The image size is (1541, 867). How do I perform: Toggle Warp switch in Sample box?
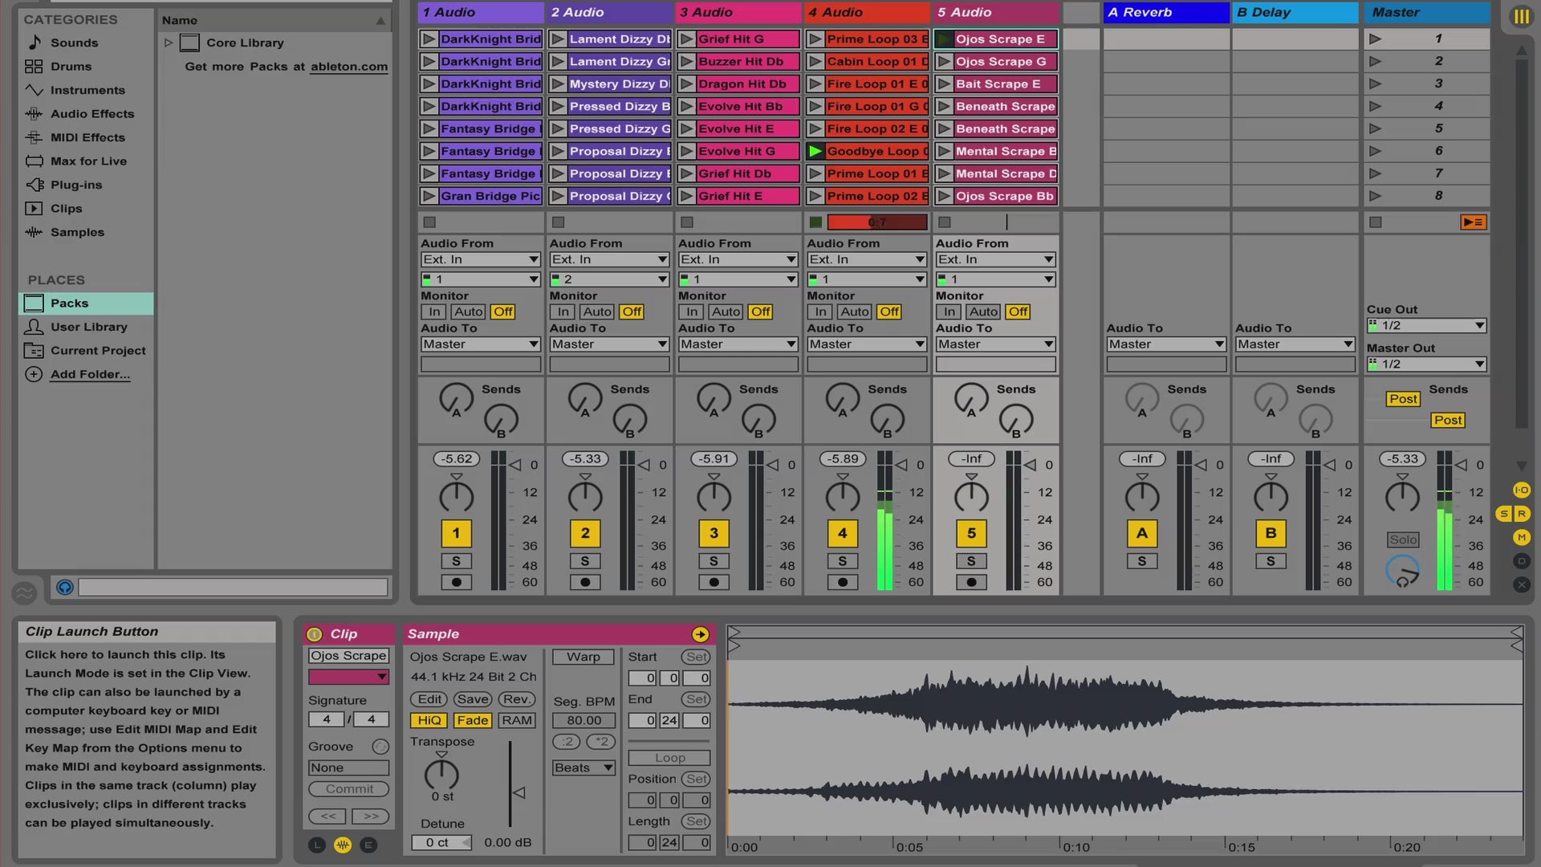[x=583, y=657]
